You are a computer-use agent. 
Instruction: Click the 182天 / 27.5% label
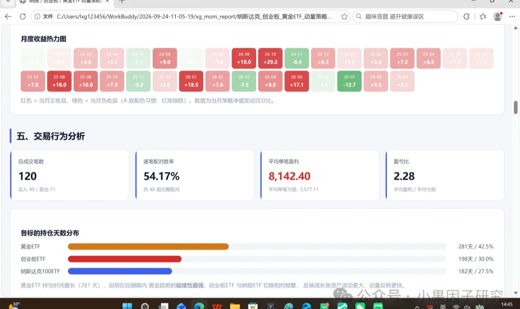(476, 271)
